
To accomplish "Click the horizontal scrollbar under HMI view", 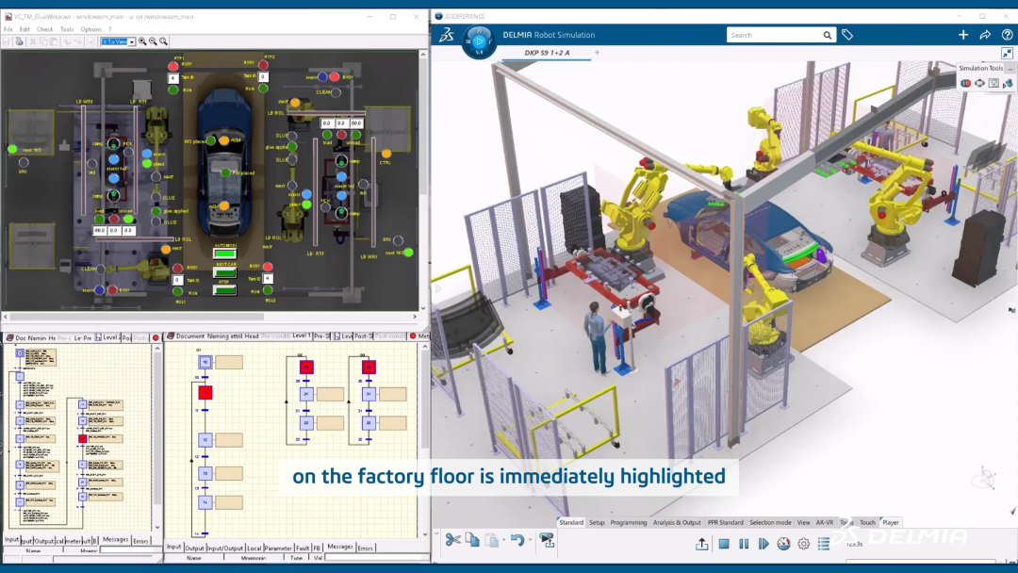I will (x=137, y=317).
